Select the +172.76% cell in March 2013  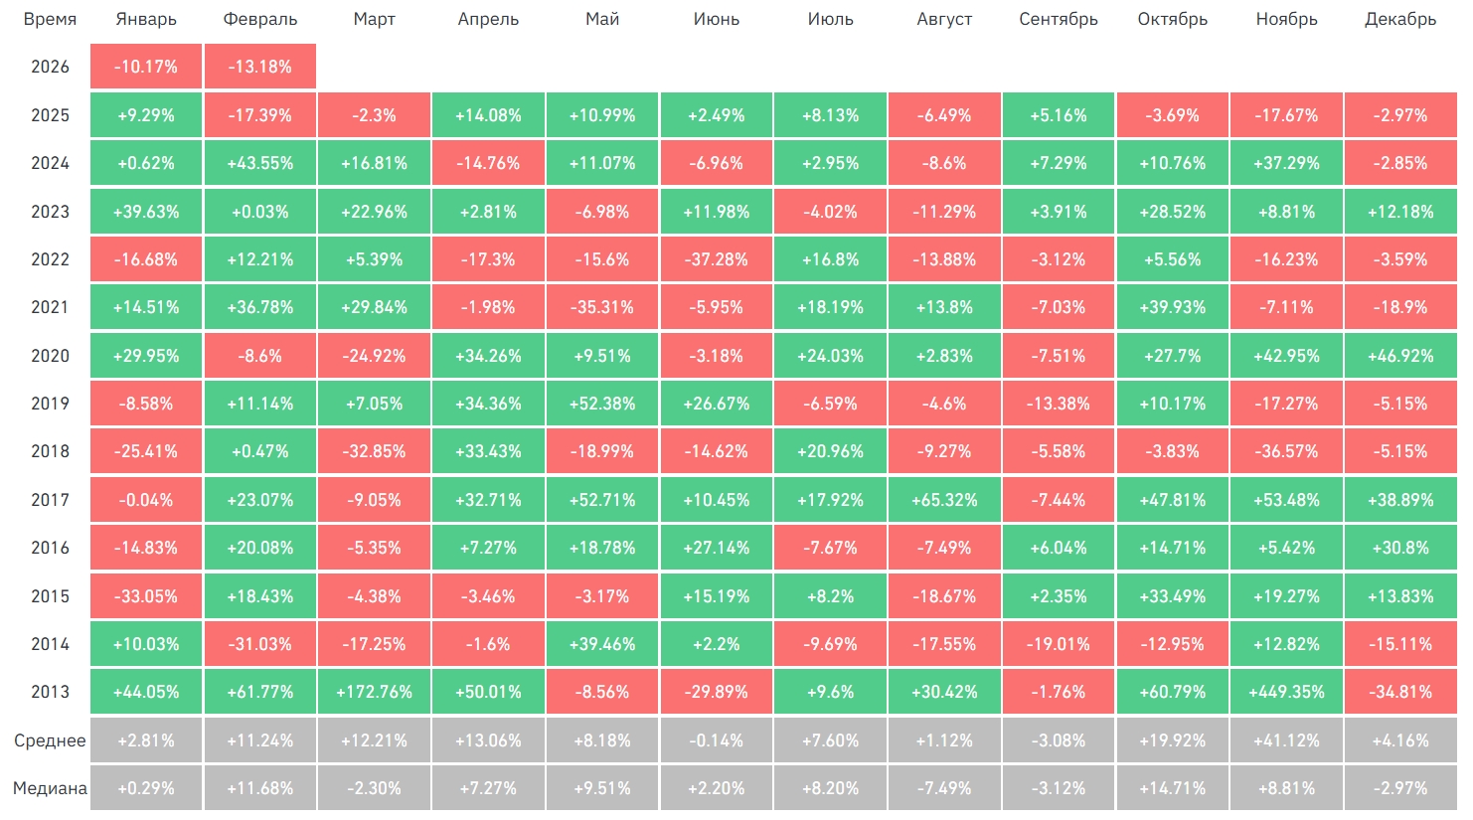coord(375,692)
